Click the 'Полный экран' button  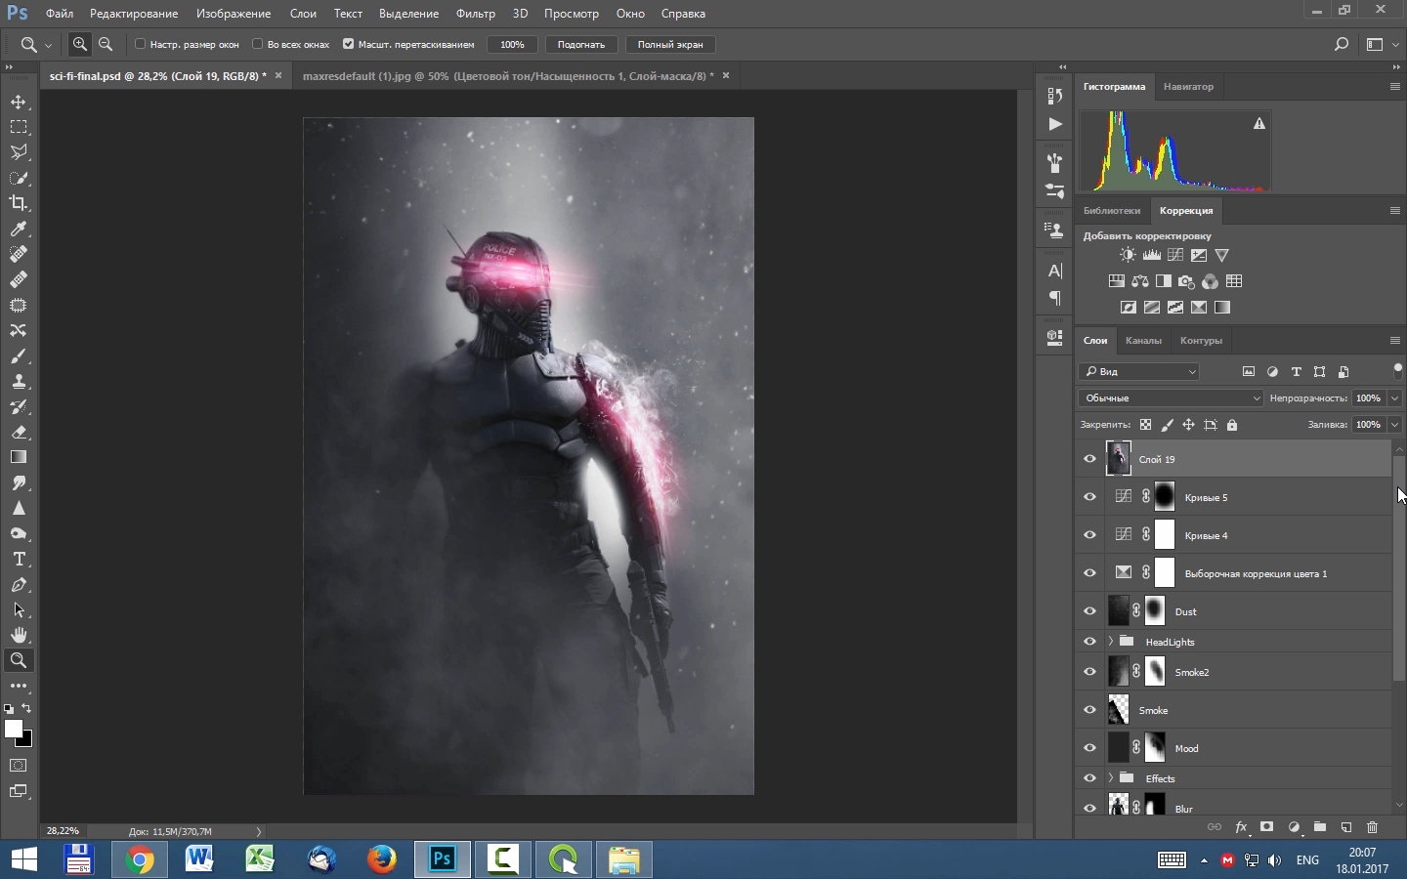(670, 44)
